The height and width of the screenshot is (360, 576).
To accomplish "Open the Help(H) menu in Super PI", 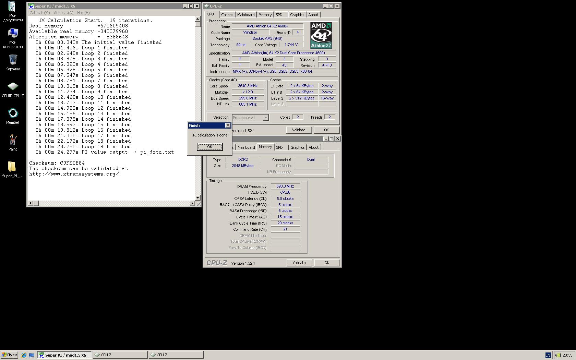I will 83,13.
